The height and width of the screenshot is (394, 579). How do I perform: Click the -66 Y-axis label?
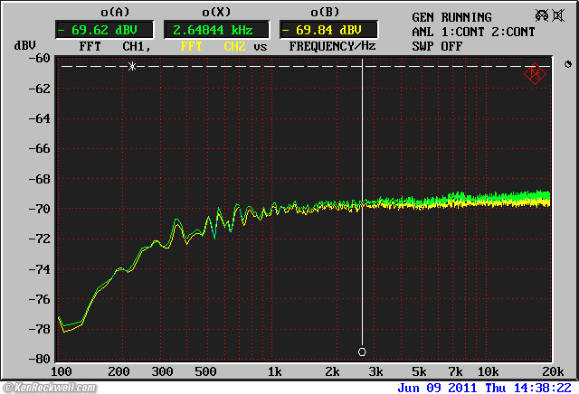[40, 149]
